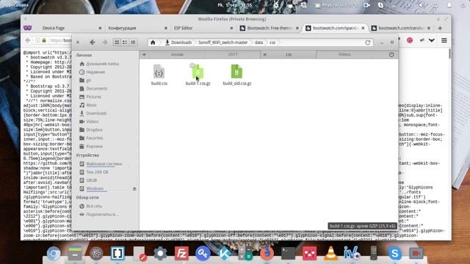Open Недавние in sidebar
This screenshot has width=470, height=264.
(93, 72)
